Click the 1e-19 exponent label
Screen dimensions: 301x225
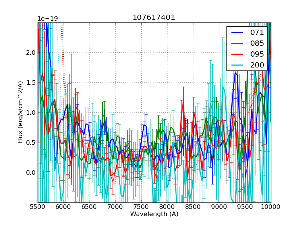coord(47,19)
